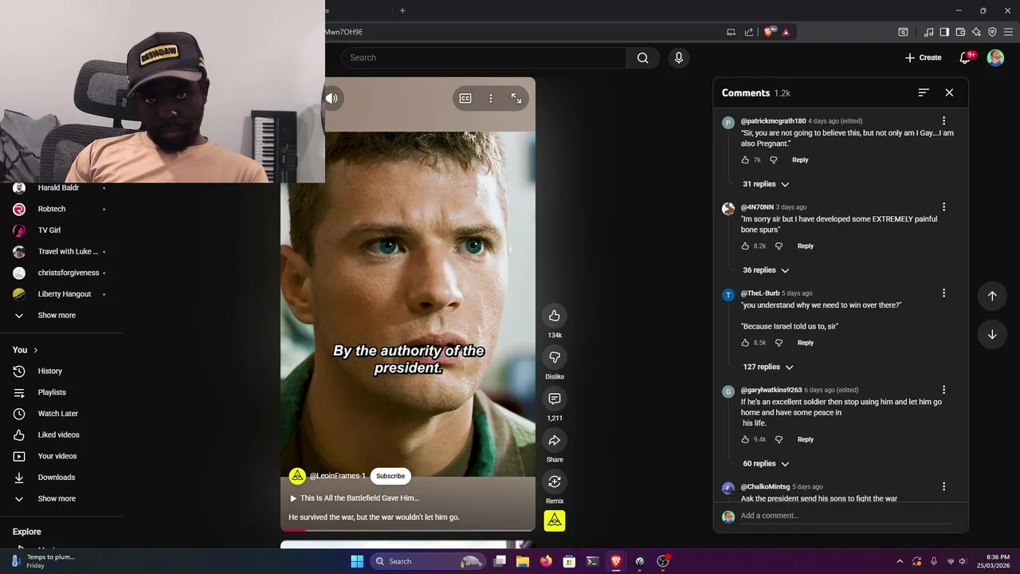Open YouTube notifications bell
The image size is (1020, 574).
point(966,57)
